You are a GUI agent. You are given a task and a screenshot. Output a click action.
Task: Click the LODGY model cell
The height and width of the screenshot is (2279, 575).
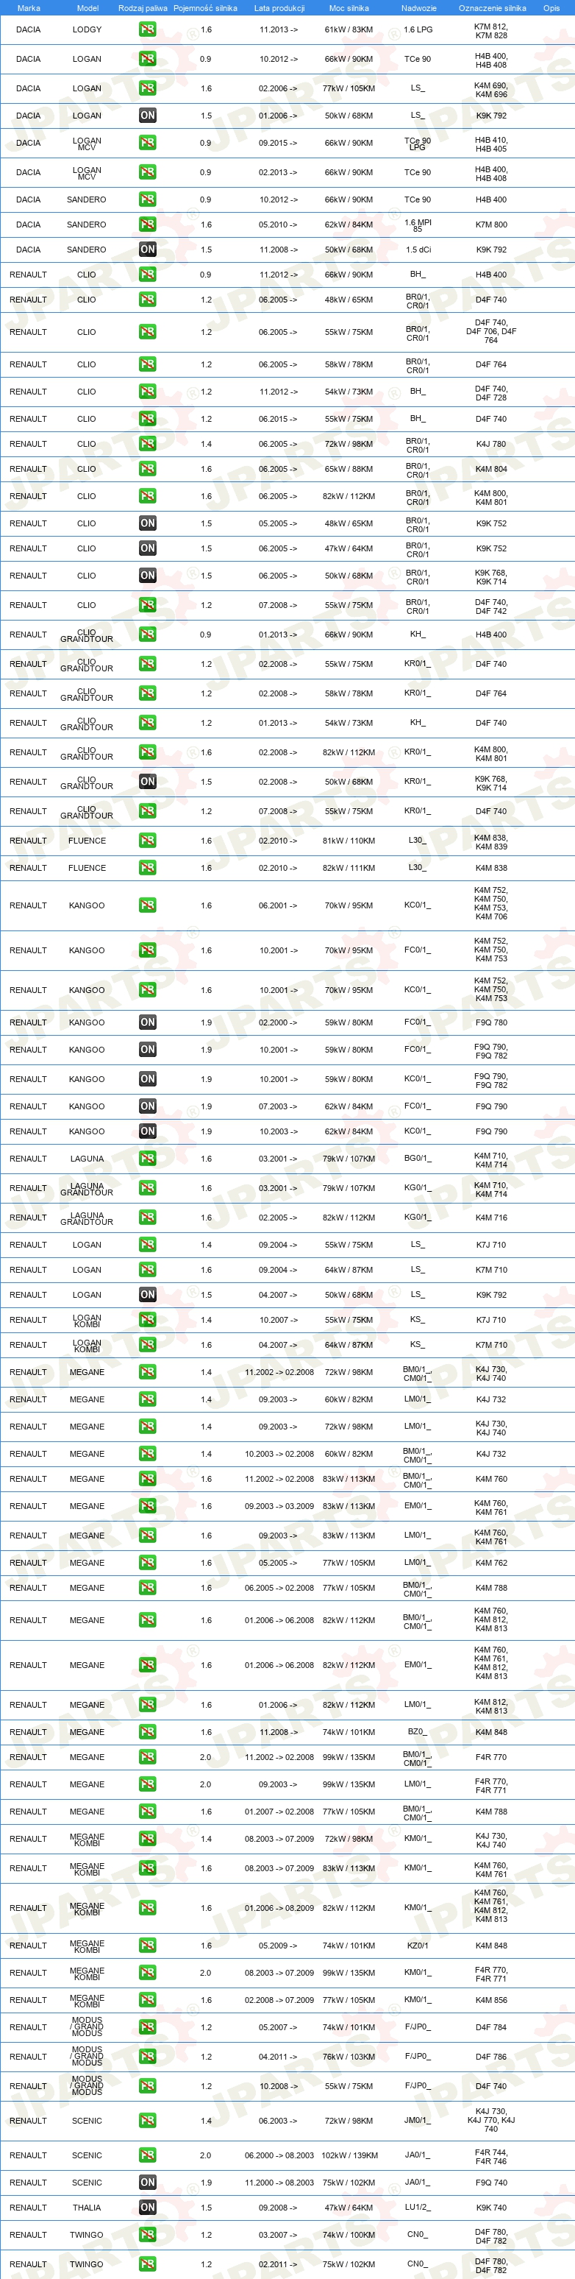click(x=87, y=29)
